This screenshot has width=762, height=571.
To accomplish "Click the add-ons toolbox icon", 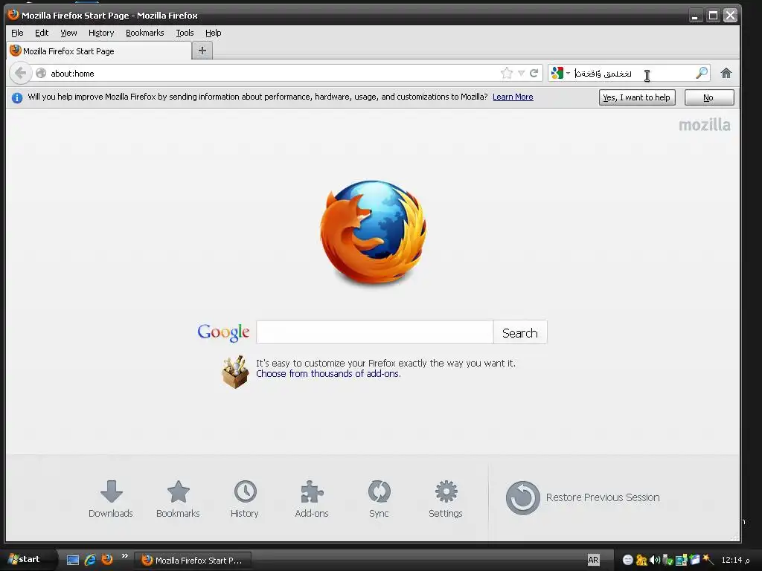I will tap(235, 372).
